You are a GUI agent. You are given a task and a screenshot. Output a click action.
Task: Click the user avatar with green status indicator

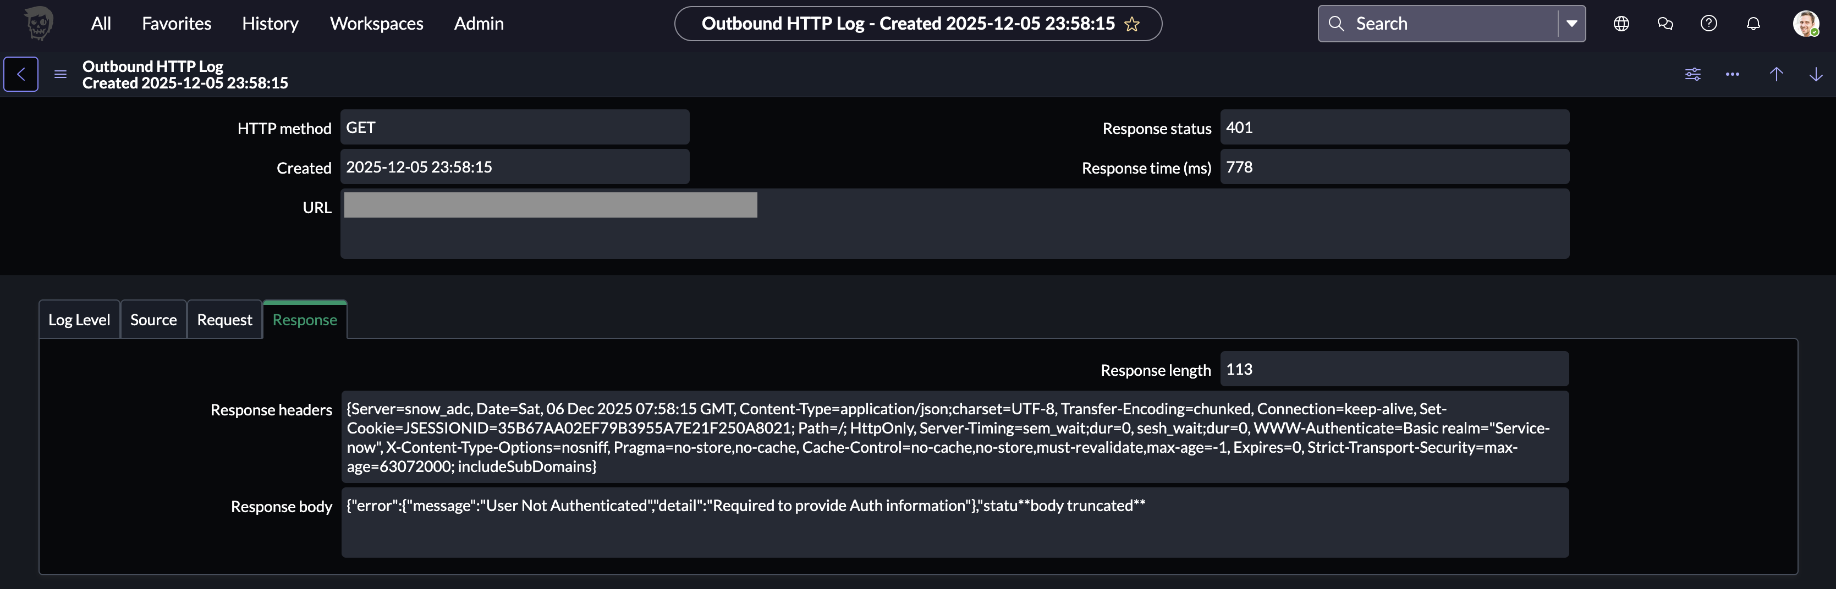tap(1808, 24)
